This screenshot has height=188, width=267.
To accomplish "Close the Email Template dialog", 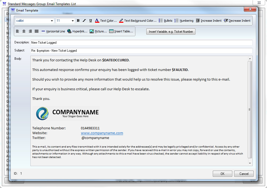I will pyautogui.click(x=250, y=9).
